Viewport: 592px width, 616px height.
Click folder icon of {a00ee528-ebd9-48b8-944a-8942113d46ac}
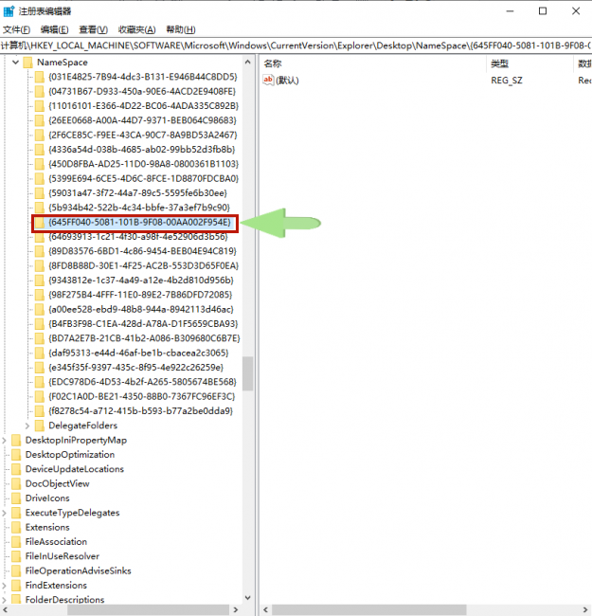pos(39,309)
